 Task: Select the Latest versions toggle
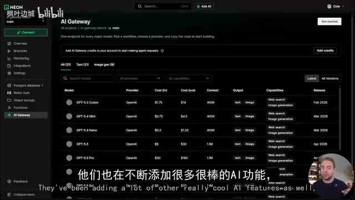[x=312, y=78]
